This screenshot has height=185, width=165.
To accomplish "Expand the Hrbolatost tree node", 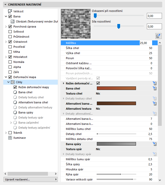I will (x=6, y=57).
